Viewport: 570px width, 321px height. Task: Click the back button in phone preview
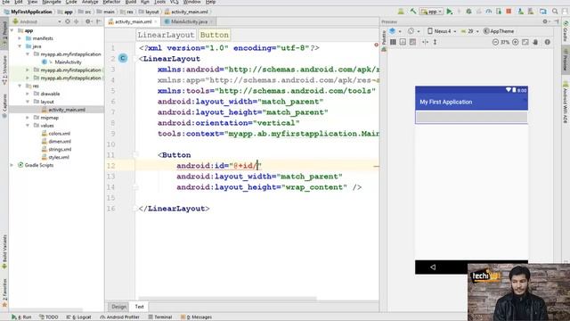pos(433,267)
